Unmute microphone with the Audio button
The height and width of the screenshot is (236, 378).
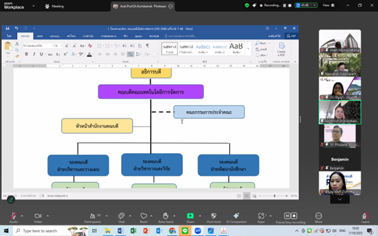(14, 217)
